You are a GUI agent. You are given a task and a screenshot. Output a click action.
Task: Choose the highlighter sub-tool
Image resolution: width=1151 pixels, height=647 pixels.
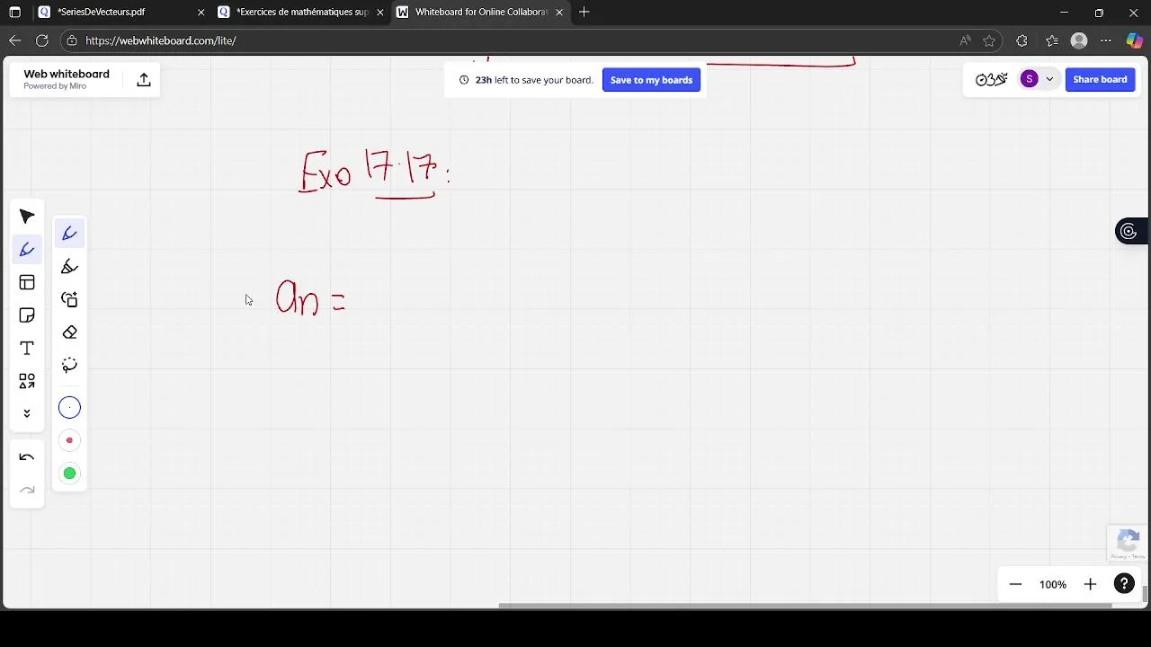click(69, 267)
